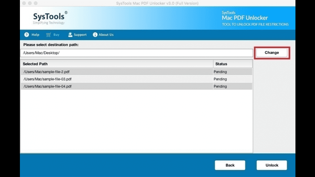Click the Status column header
Image resolution: width=315 pixels, height=177 pixels.
point(233,64)
